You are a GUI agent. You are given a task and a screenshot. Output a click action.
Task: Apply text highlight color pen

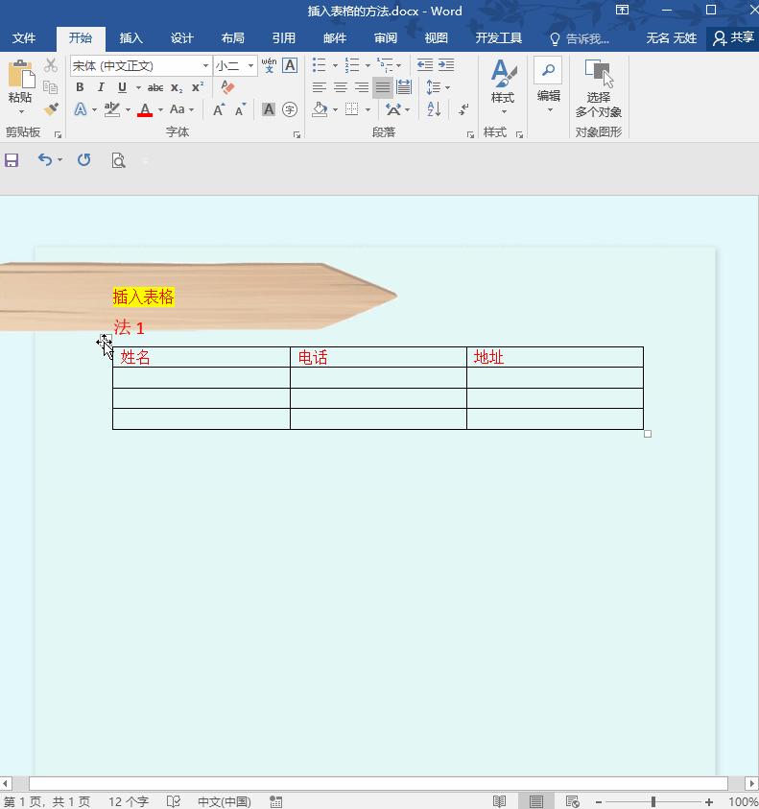pyautogui.click(x=112, y=109)
